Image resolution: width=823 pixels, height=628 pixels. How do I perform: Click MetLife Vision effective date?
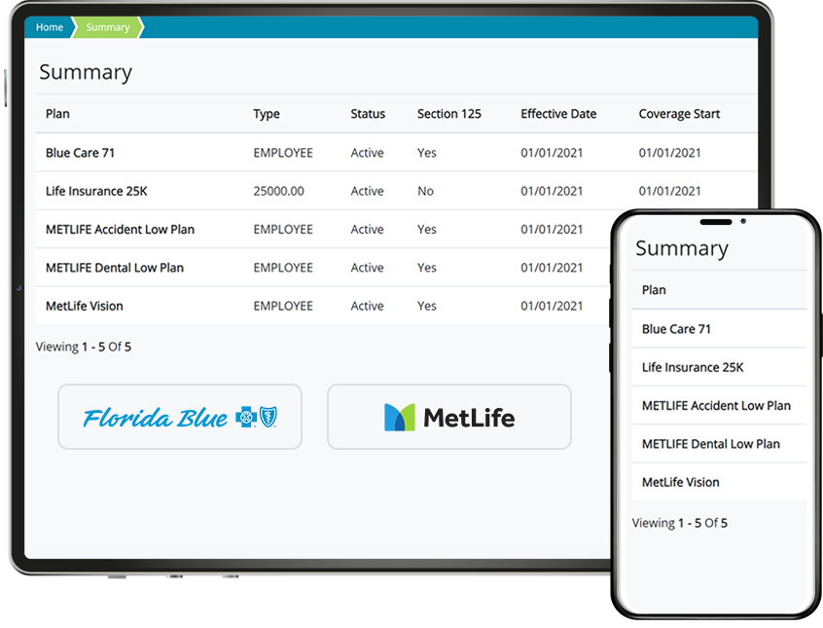552,306
